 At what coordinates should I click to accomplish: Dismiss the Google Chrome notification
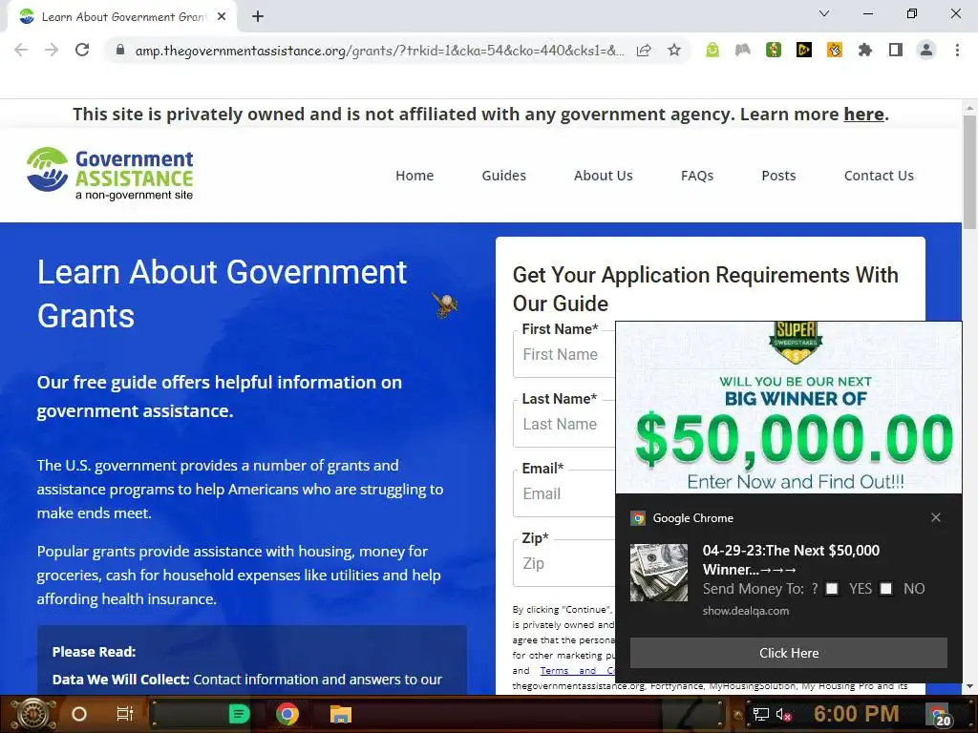coord(936,517)
